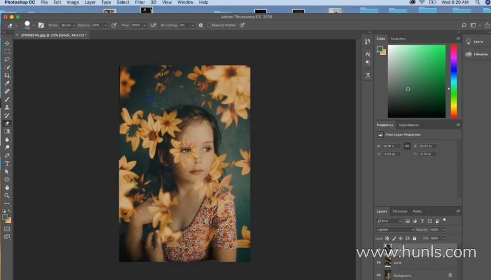This screenshot has height=280, width=491.
Task: Open the Filter menu
Action: (x=140, y=3)
